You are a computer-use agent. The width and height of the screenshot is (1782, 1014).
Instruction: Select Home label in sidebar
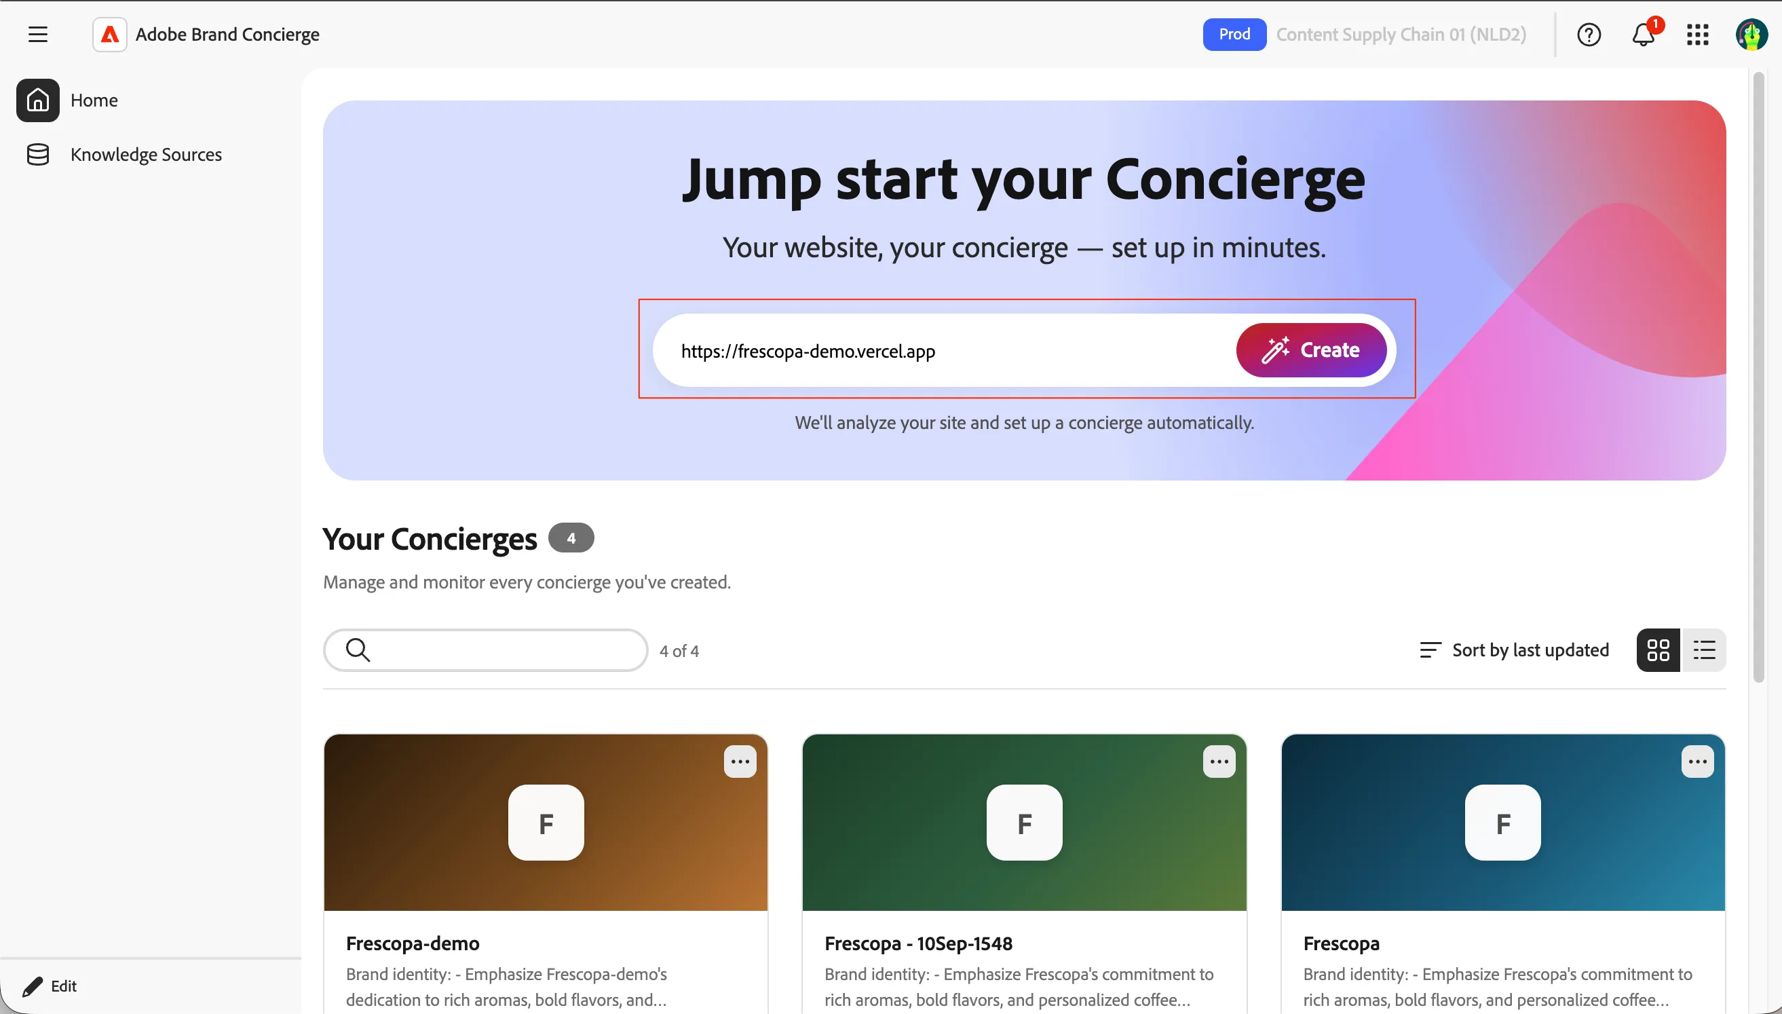94,100
